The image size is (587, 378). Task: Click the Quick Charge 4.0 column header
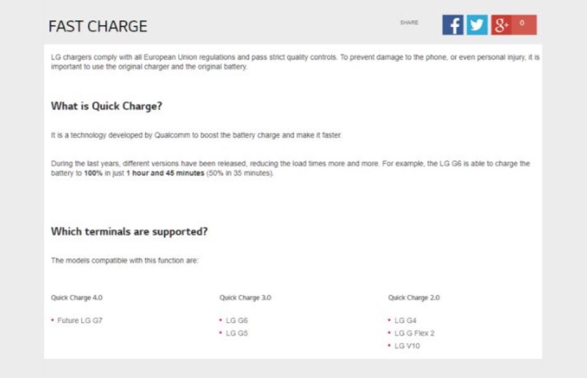[x=77, y=298]
